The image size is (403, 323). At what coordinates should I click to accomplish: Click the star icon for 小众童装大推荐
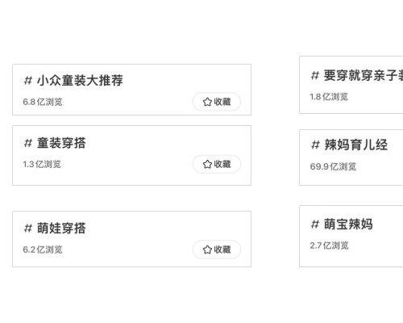tap(207, 102)
